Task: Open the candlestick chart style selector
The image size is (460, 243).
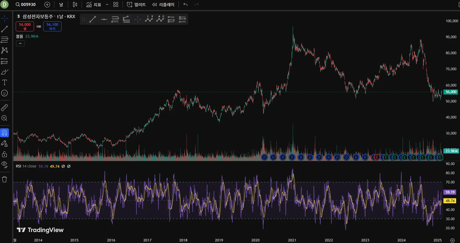Action: [x=75, y=4]
